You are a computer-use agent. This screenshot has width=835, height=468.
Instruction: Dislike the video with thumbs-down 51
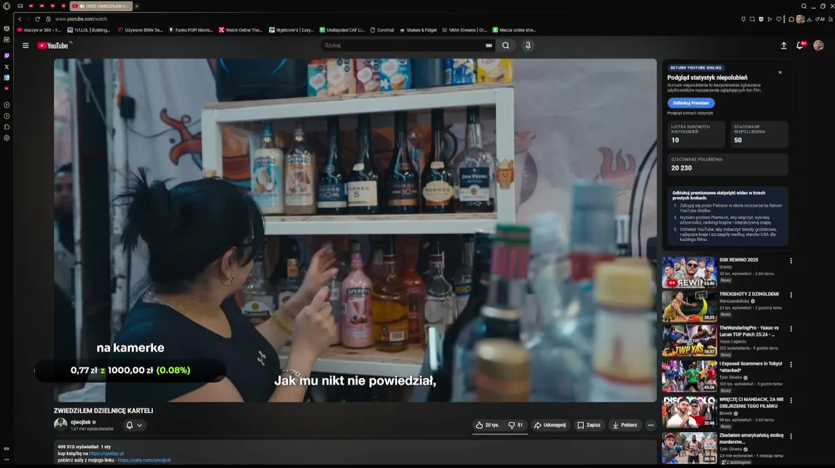[x=515, y=425]
